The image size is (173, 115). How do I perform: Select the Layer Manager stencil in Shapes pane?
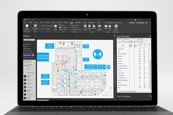27,49
